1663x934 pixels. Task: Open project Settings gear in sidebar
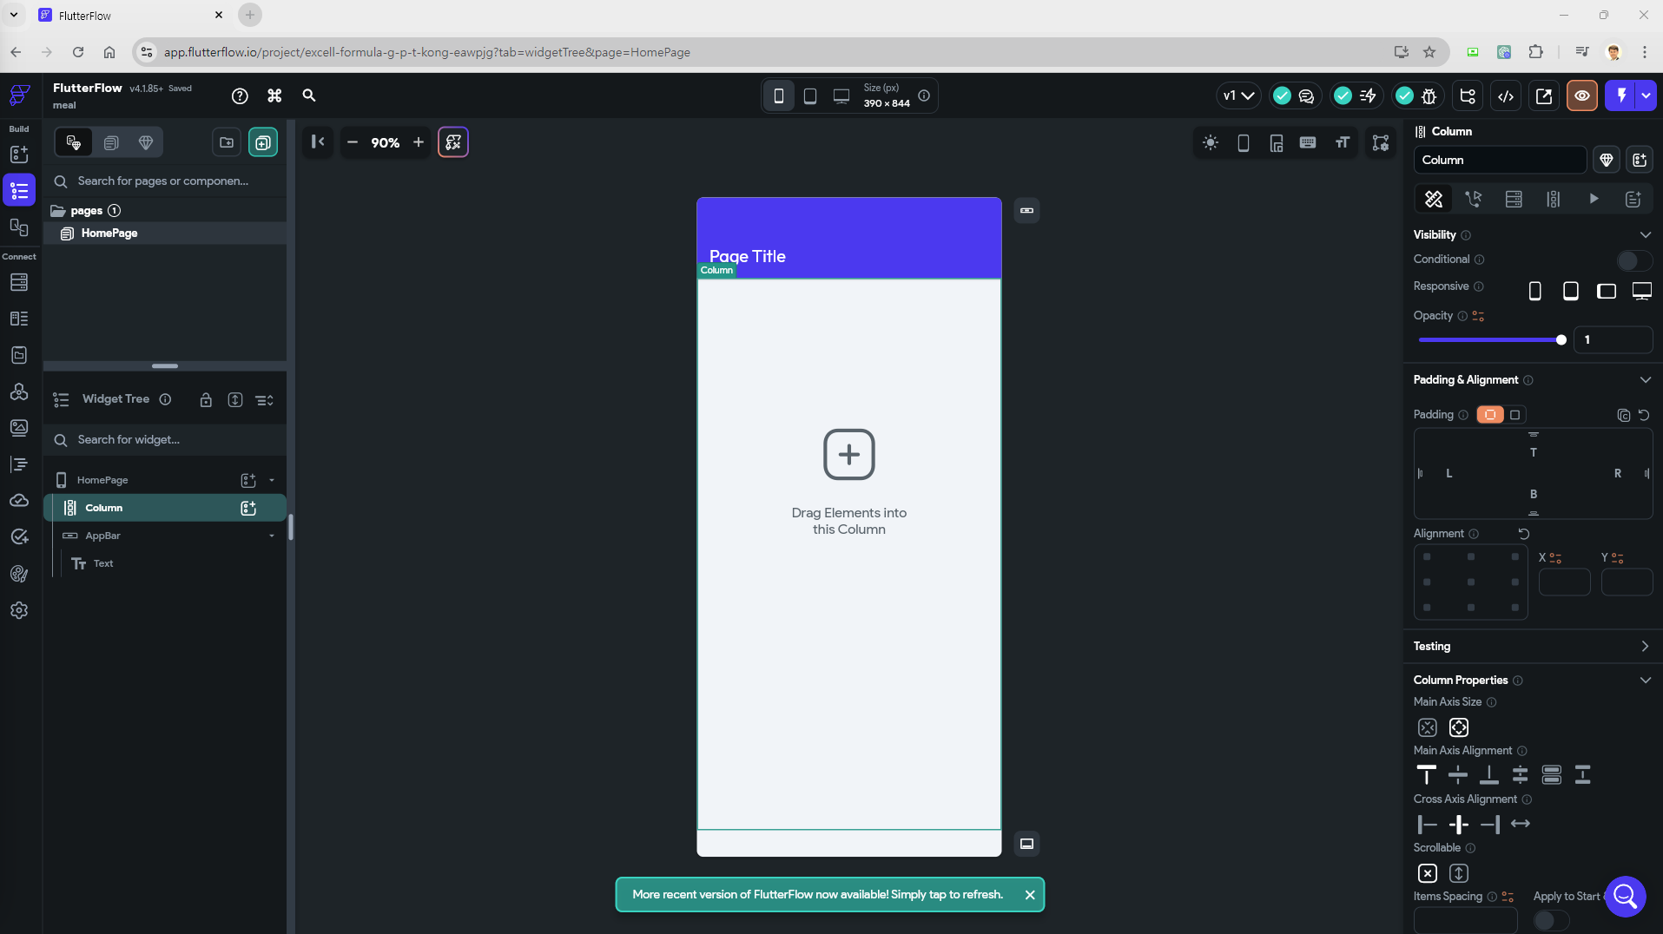click(x=19, y=610)
